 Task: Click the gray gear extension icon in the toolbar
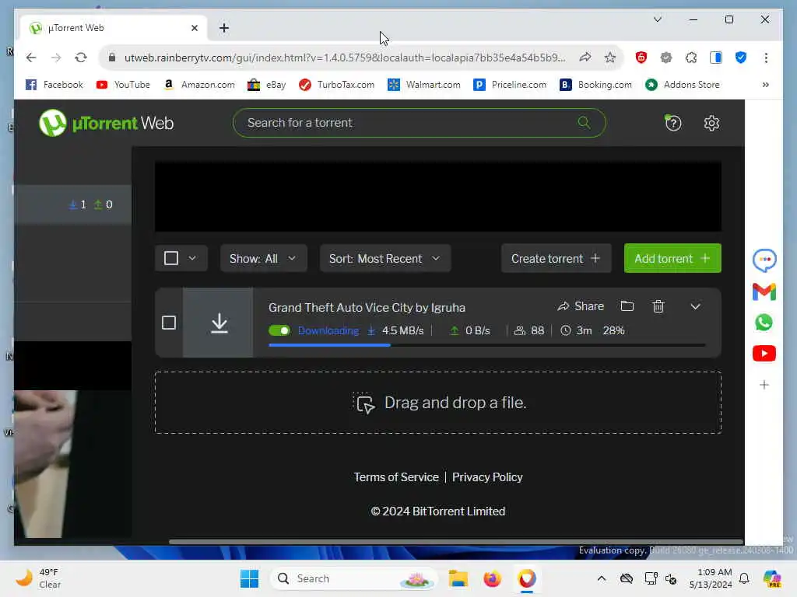coord(666,58)
